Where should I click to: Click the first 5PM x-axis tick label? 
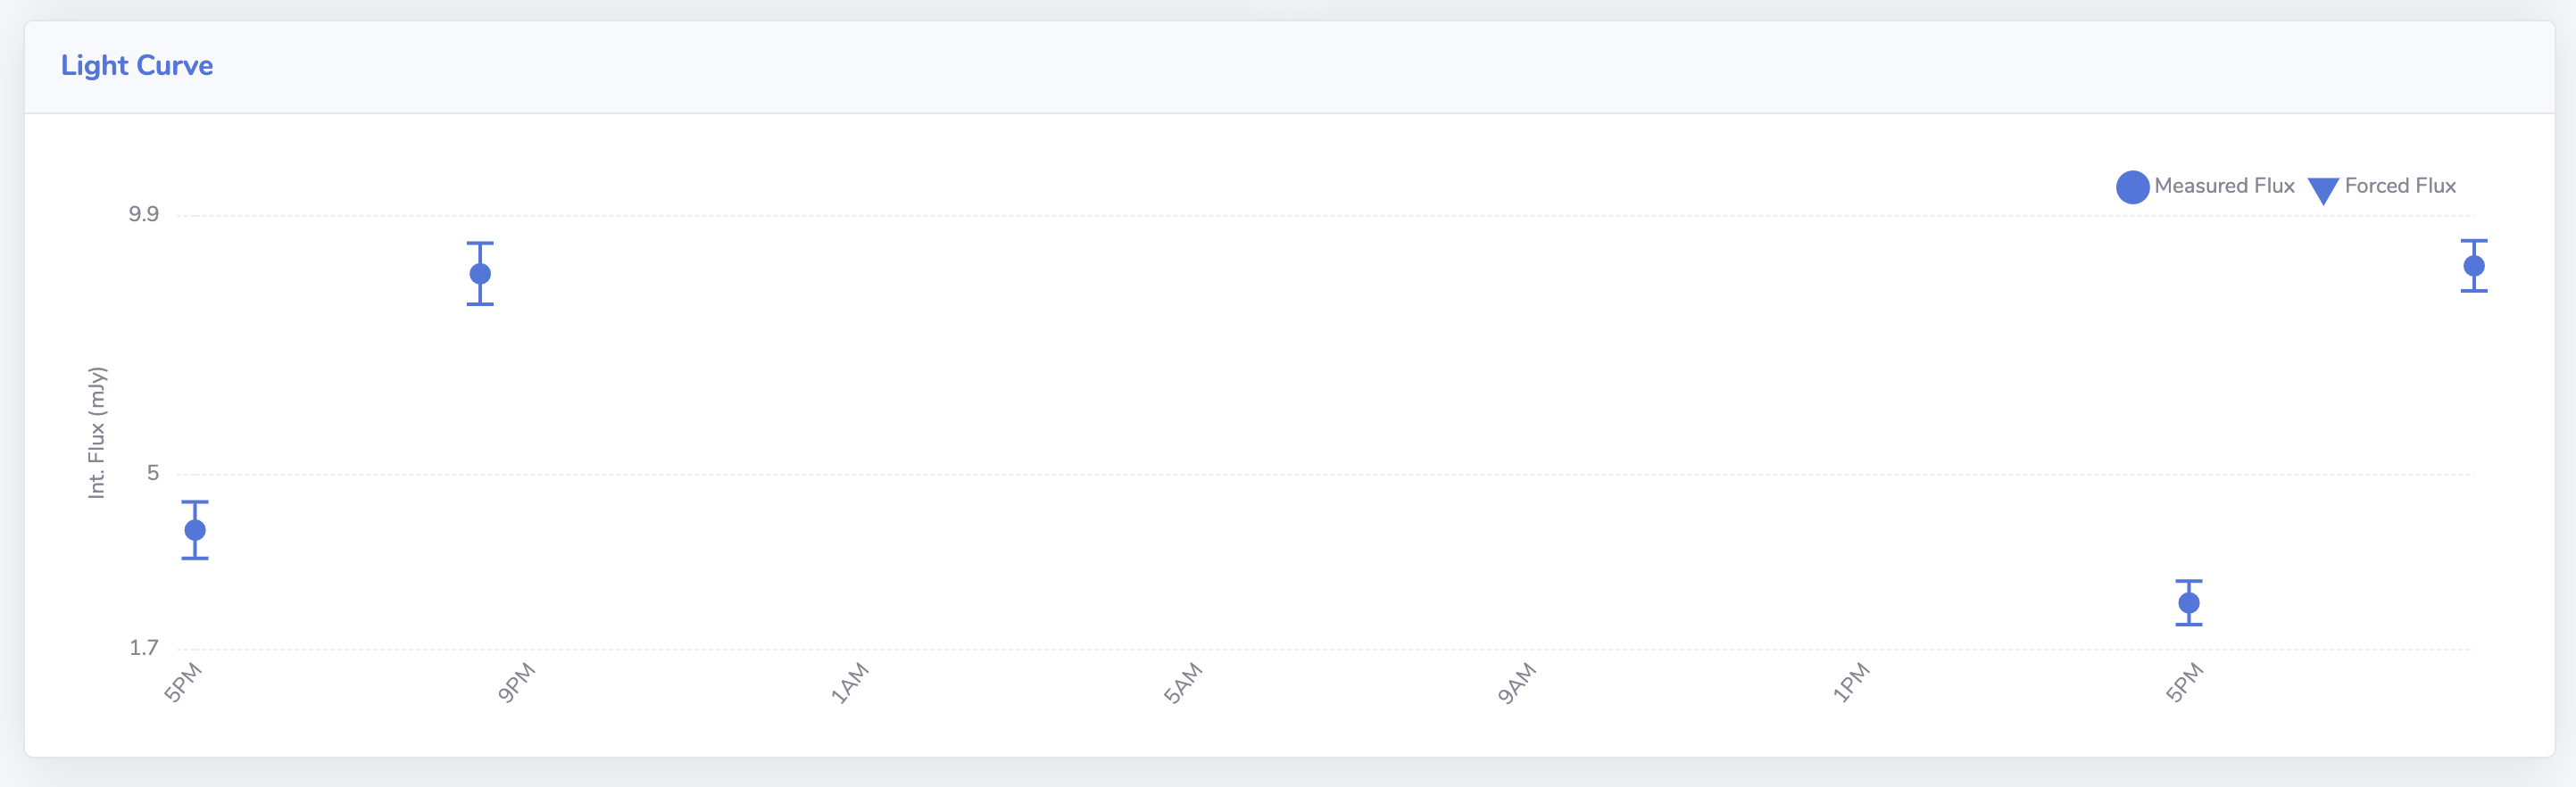pyautogui.click(x=183, y=683)
